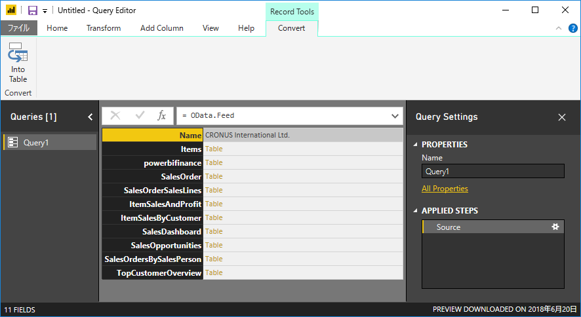Open the ItemSalesByCustomer Table link
The height and width of the screenshot is (317, 581).
pos(214,217)
